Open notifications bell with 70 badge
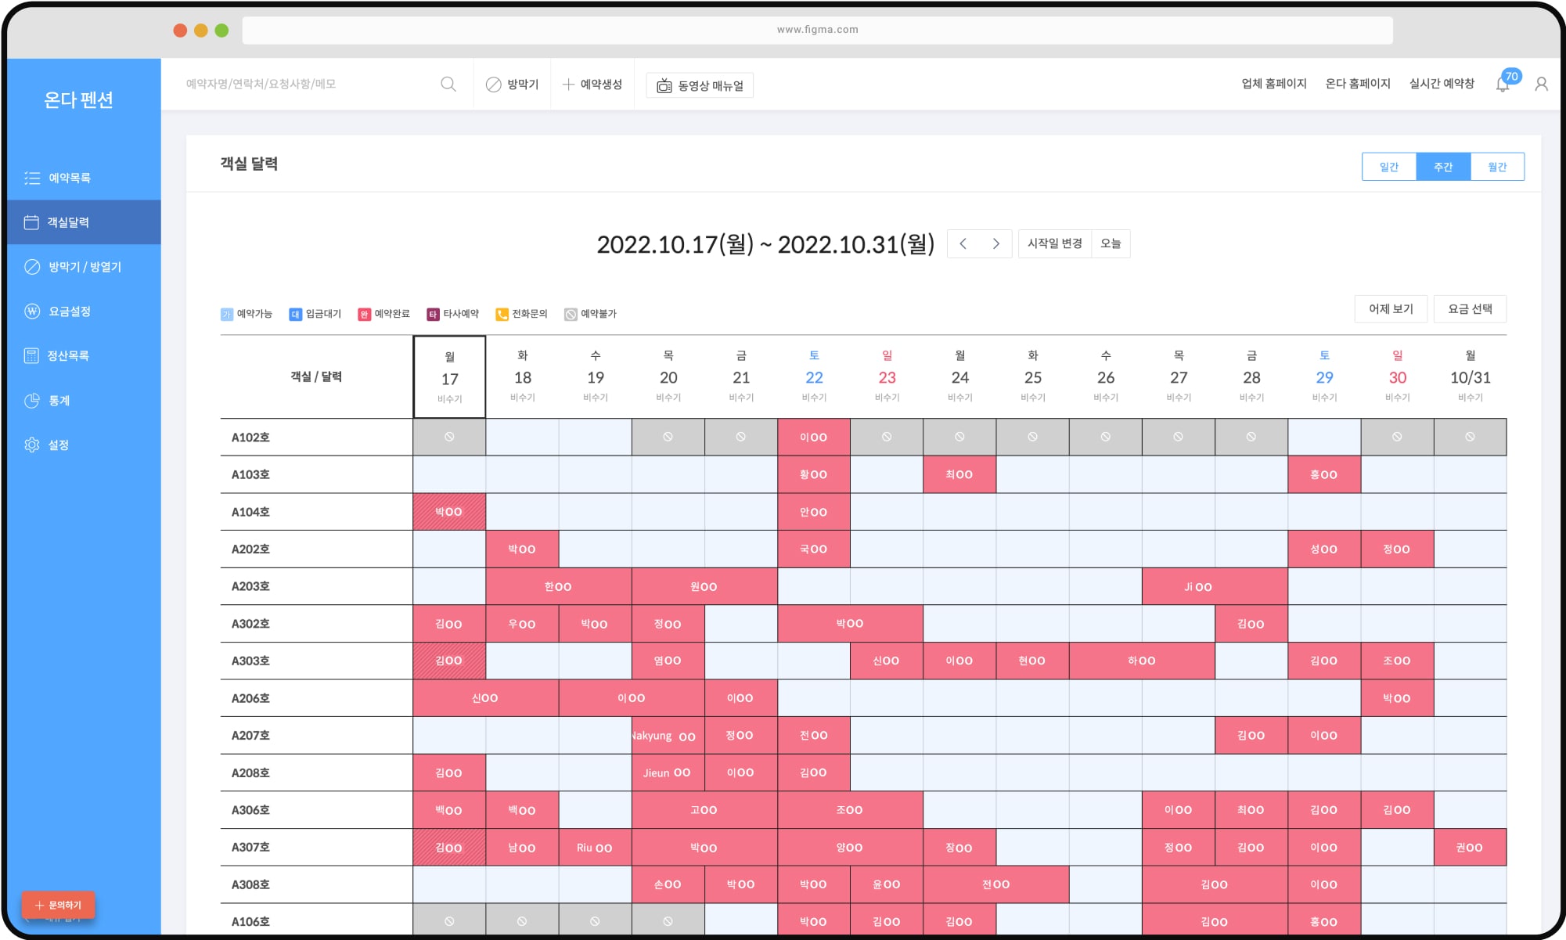Screen dimensions: 1566x940 (1503, 84)
